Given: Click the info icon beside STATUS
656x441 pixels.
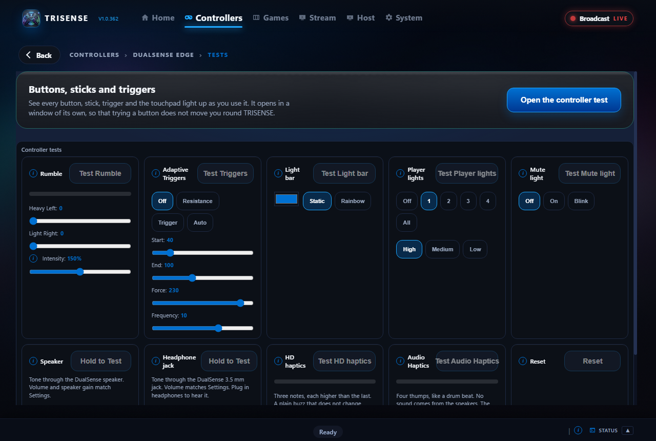Looking at the screenshot, I should [x=578, y=430].
